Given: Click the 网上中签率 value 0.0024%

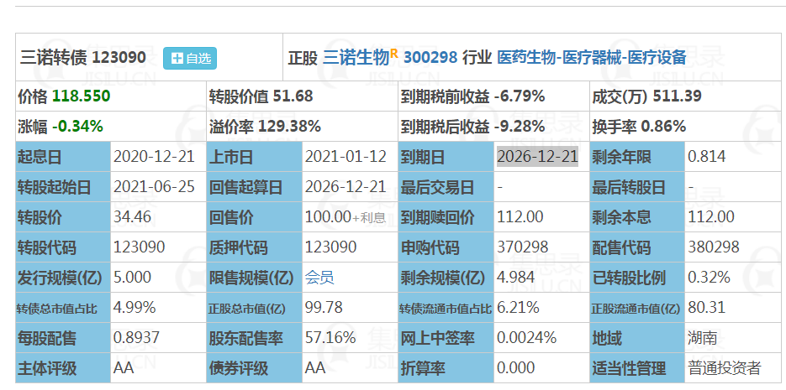Looking at the screenshot, I should click(x=527, y=337).
